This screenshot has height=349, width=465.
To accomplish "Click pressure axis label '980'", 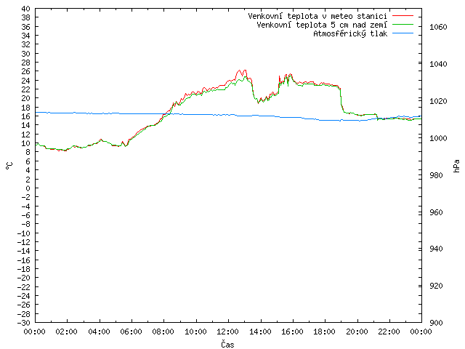I will 436,175.
